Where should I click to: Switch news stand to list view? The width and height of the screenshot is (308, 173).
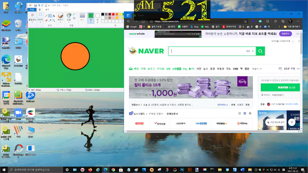tap(240, 114)
